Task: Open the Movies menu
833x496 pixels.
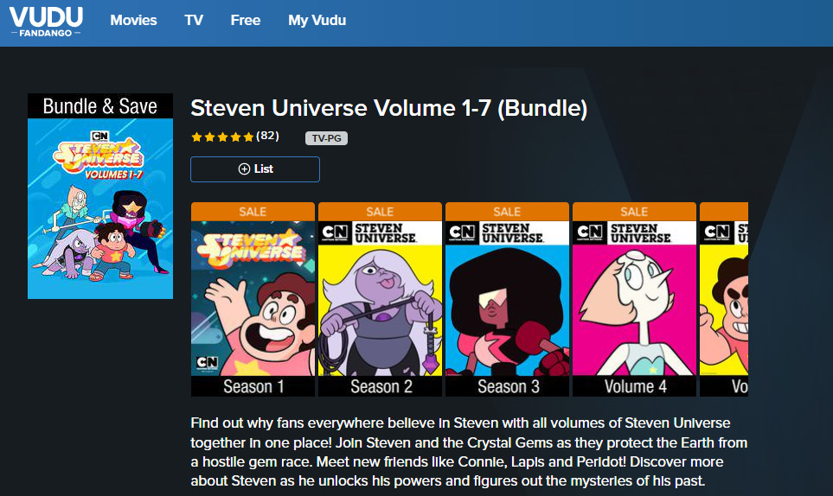Action: (x=133, y=20)
